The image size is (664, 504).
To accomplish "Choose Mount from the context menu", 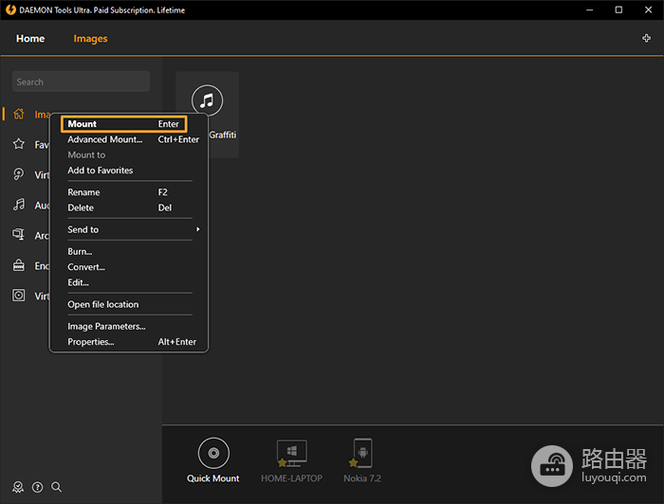I will tap(123, 124).
